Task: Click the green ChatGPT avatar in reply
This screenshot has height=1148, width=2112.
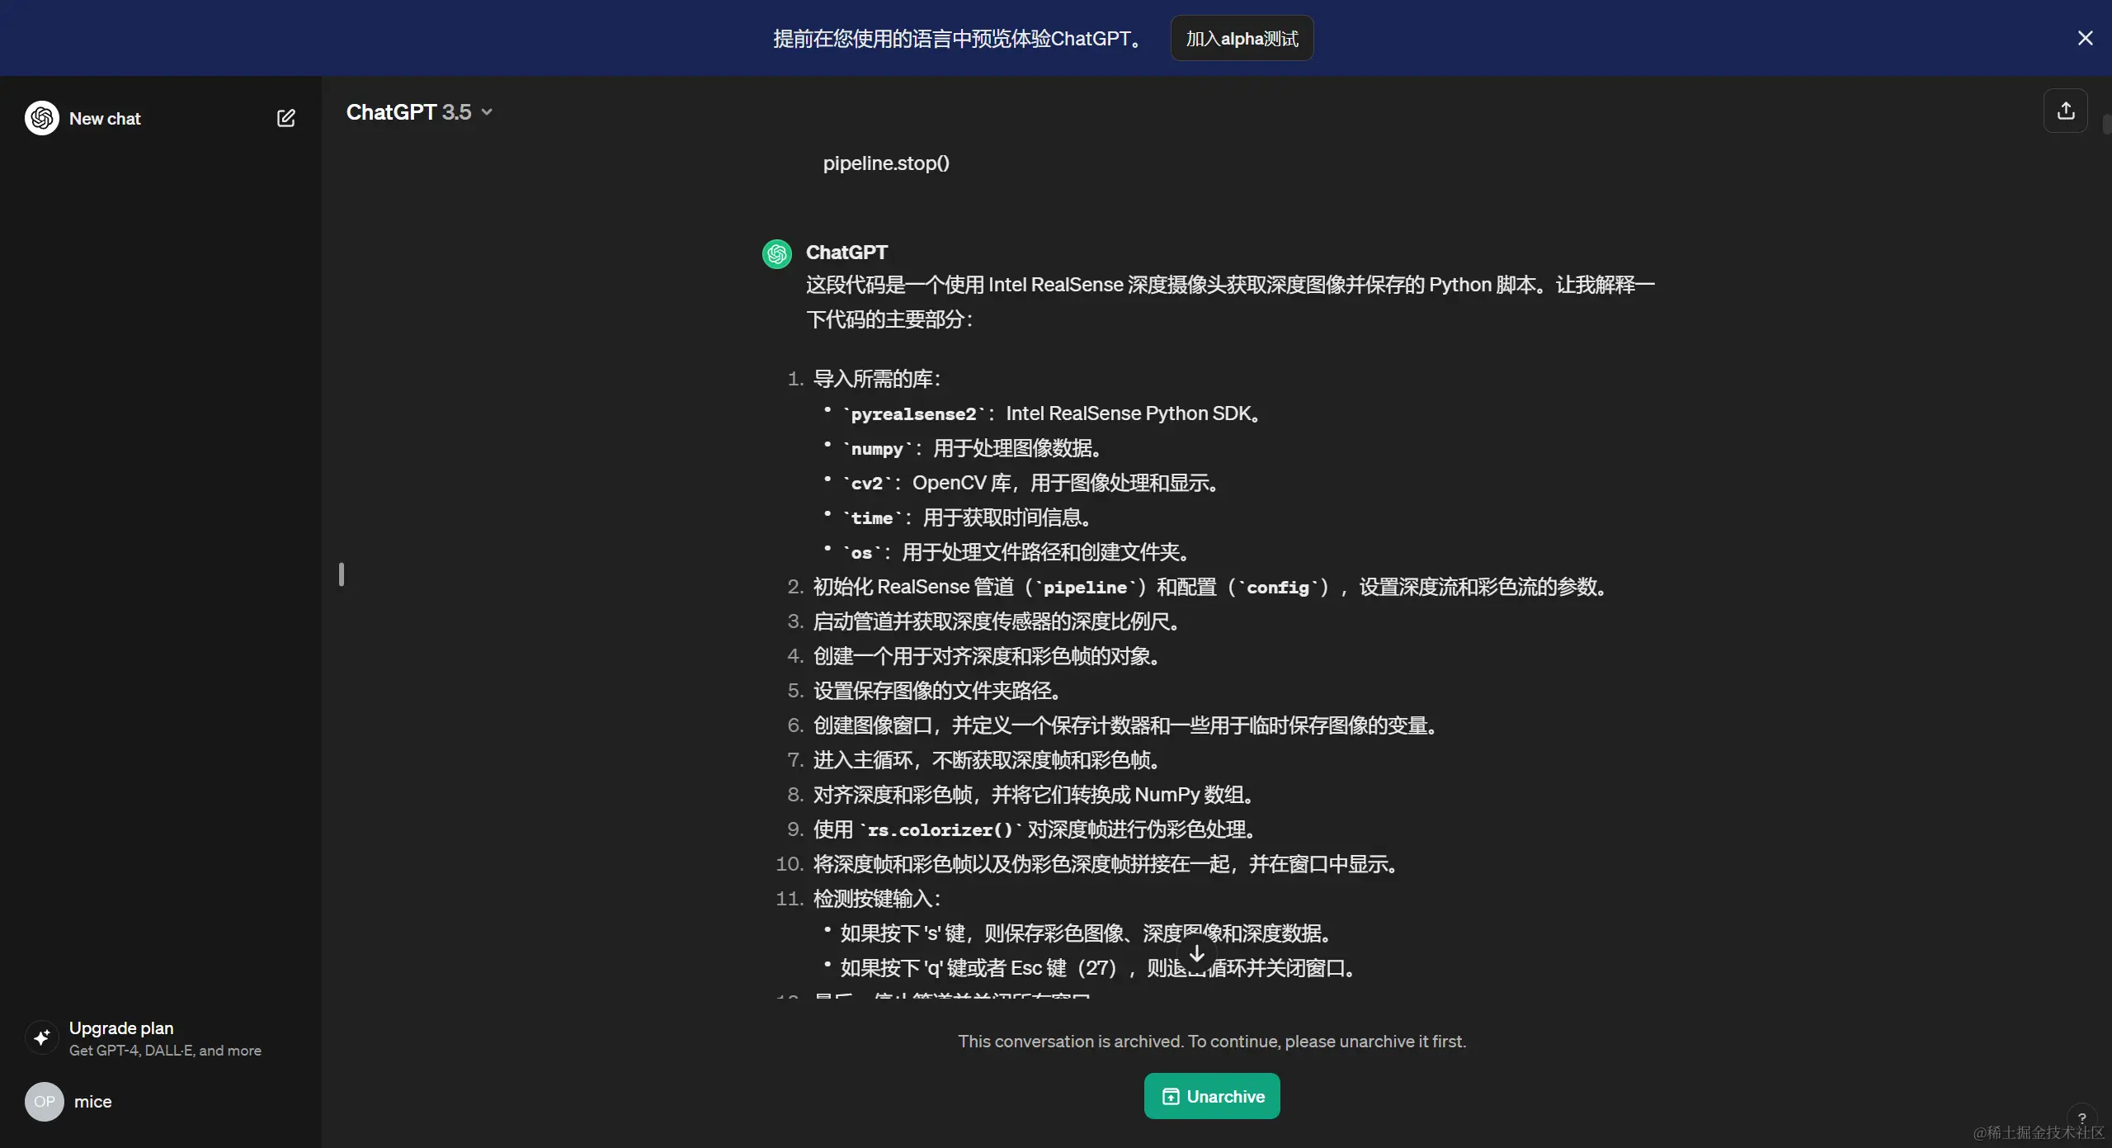Action: click(777, 254)
